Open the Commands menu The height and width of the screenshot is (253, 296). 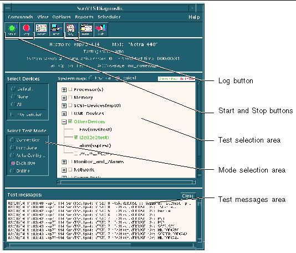(21, 17)
